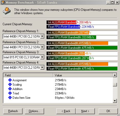Select the Triad info icon

(x=10, y=93)
